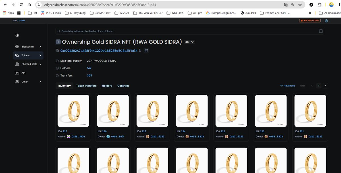
Task: Click the Holders info icon
Action: pos(57,68)
